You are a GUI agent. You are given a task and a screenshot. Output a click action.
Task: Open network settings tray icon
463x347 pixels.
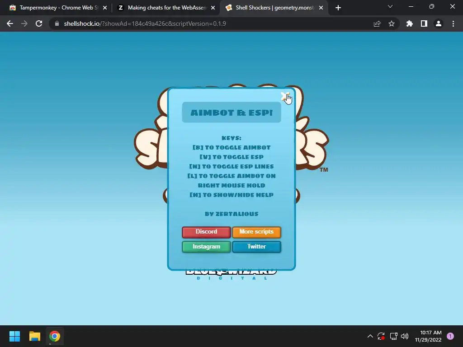(393, 336)
